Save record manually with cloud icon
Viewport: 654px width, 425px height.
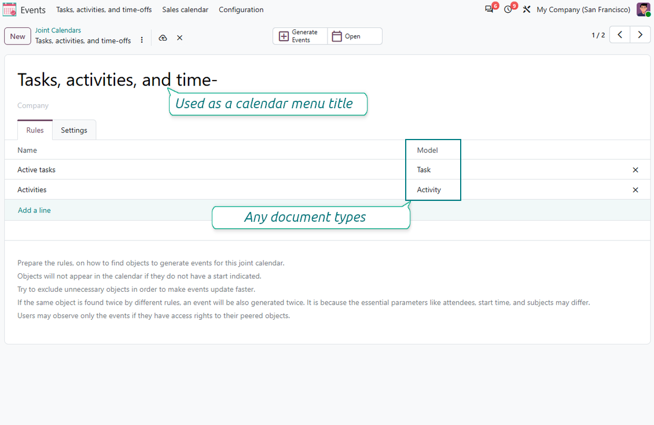pos(163,38)
